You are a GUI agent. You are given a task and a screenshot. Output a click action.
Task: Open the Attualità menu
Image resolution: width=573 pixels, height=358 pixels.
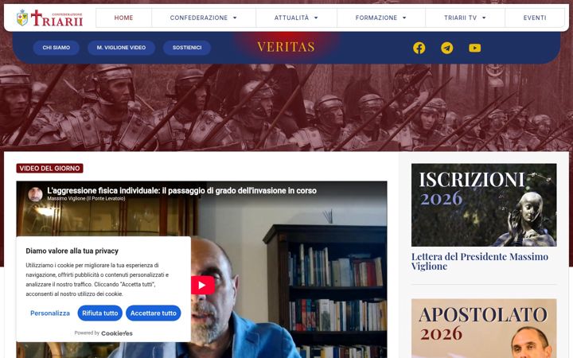click(296, 18)
